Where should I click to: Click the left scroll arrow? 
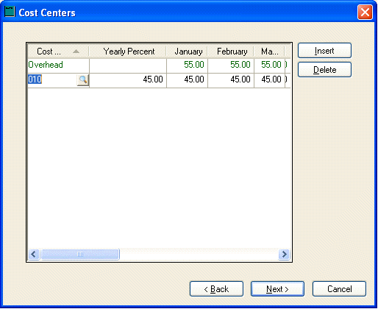(34, 255)
